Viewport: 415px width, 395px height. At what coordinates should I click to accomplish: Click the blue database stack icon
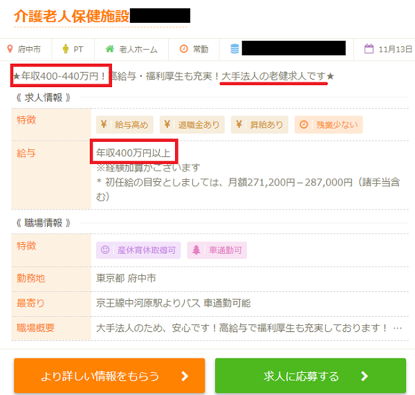[234, 49]
